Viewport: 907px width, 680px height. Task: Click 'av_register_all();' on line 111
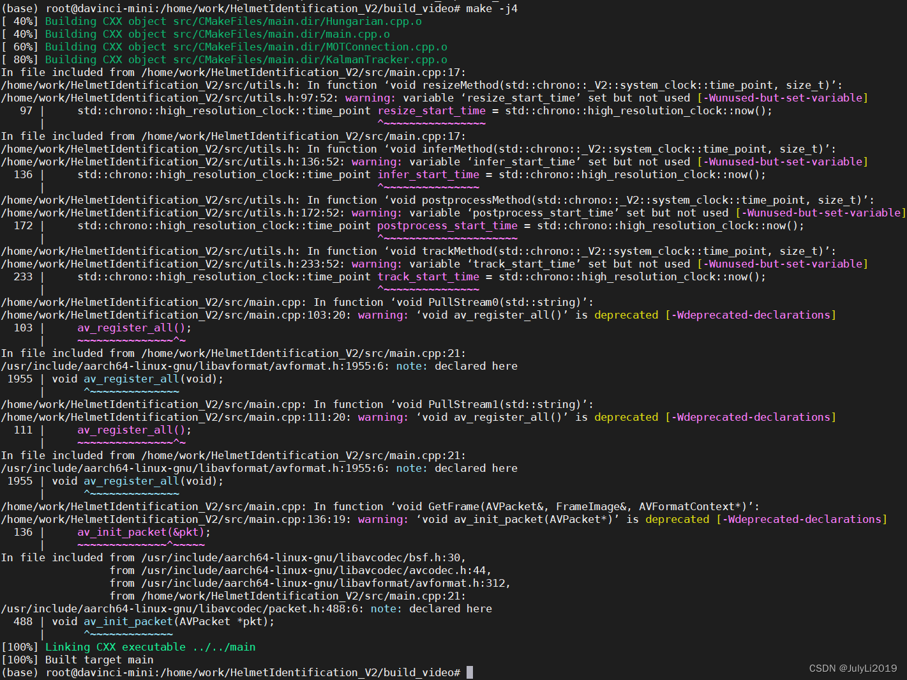[x=135, y=430]
